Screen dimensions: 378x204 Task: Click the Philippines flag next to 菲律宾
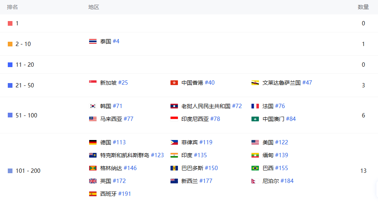pyautogui.click(x=174, y=142)
